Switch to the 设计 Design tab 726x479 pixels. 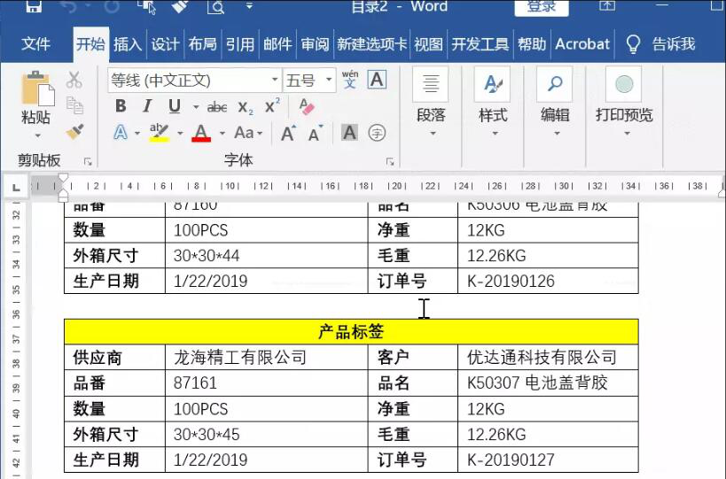click(x=165, y=44)
